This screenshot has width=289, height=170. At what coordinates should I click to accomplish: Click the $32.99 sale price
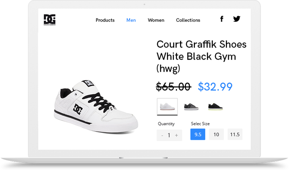[215, 87]
